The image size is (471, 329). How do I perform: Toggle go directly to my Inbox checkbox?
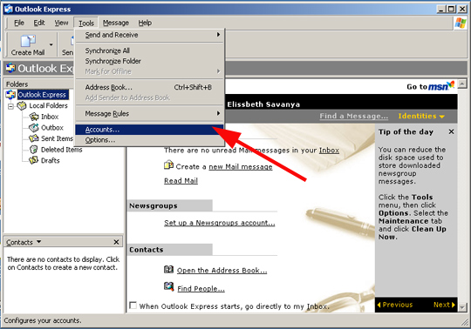[133, 305]
